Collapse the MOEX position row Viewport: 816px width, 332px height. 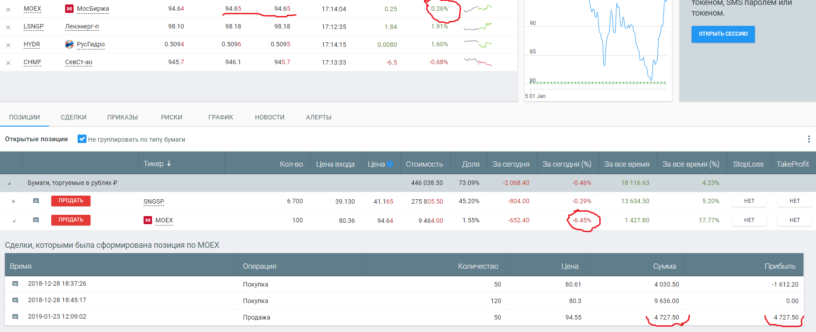click(x=13, y=221)
